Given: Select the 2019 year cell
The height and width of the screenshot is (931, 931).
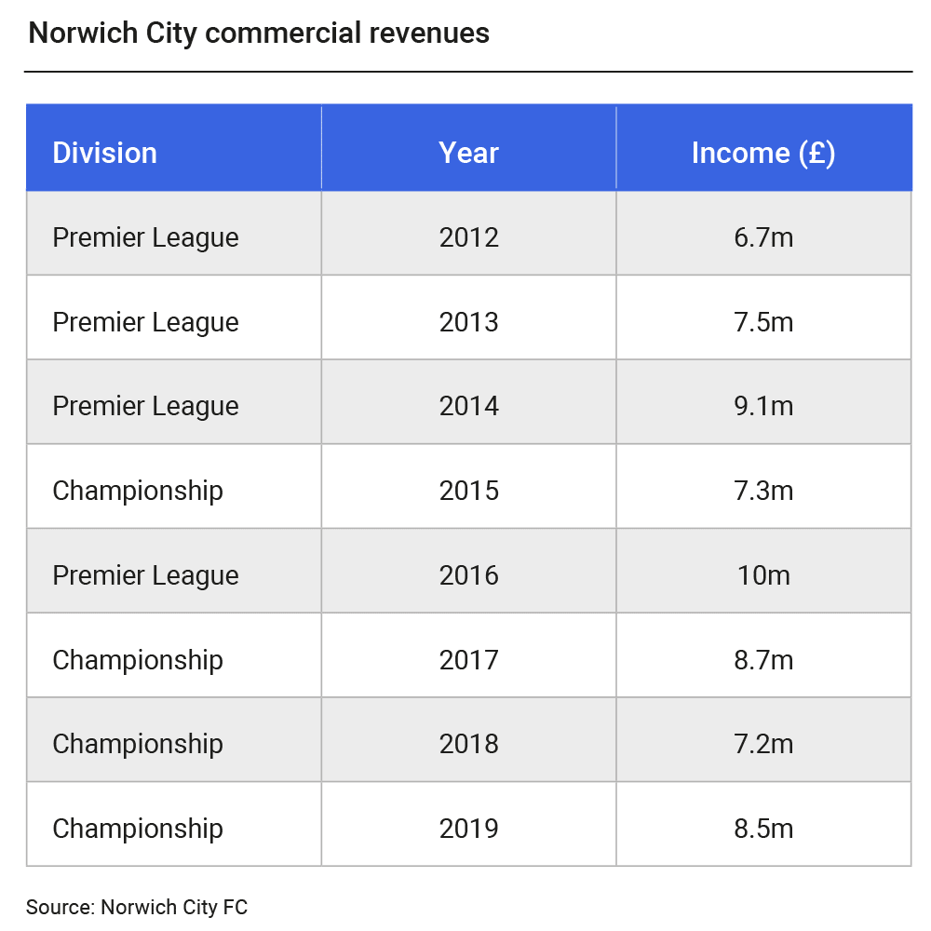Looking at the screenshot, I should coord(468,829).
